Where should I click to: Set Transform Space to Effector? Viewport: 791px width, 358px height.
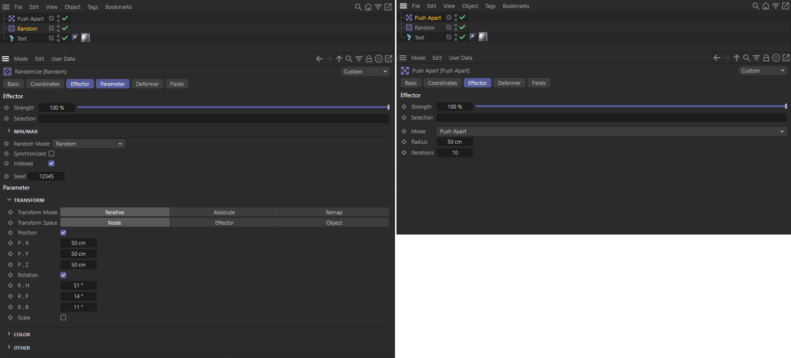[x=224, y=223]
